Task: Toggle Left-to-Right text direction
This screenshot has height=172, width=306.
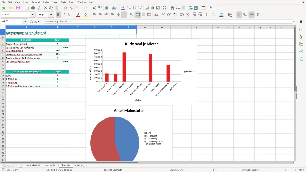Action: click(x=239, y=15)
